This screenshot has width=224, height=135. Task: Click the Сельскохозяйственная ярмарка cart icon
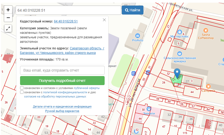180,53
